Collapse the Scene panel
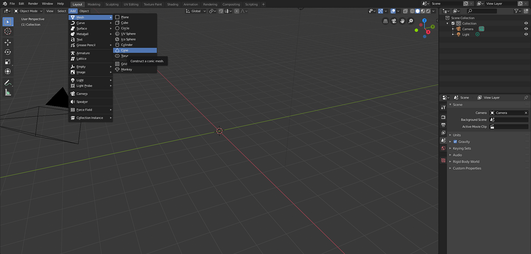This screenshot has height=254, width=531. pos(458,105)
